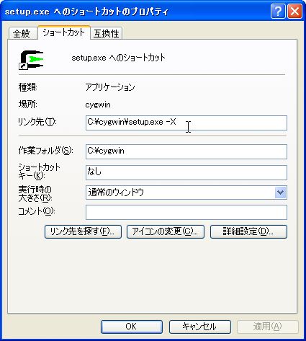Screen dimensions: 306x341
Task: Click the キャンセル button
Action: (200, 327)
